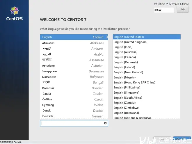192x144 pixels.
Task: Pick Čeština from the language list
Action: (74, 99)
